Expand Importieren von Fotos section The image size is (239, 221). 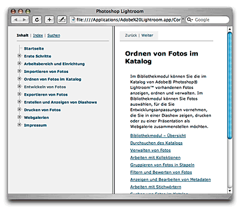[x=19, y=71]
